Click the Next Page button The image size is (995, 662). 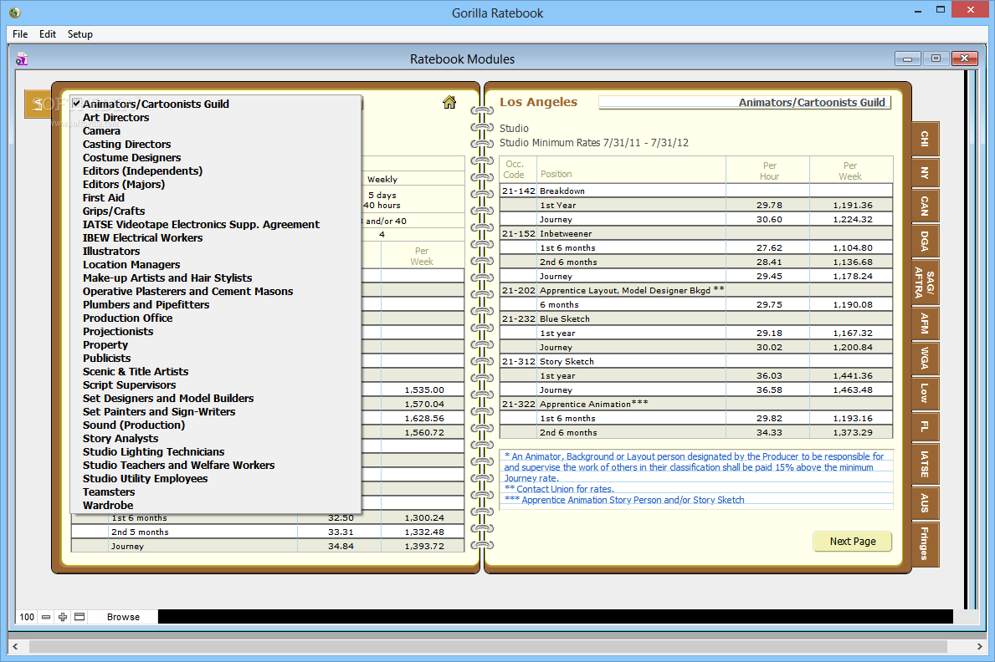point(852,542)
